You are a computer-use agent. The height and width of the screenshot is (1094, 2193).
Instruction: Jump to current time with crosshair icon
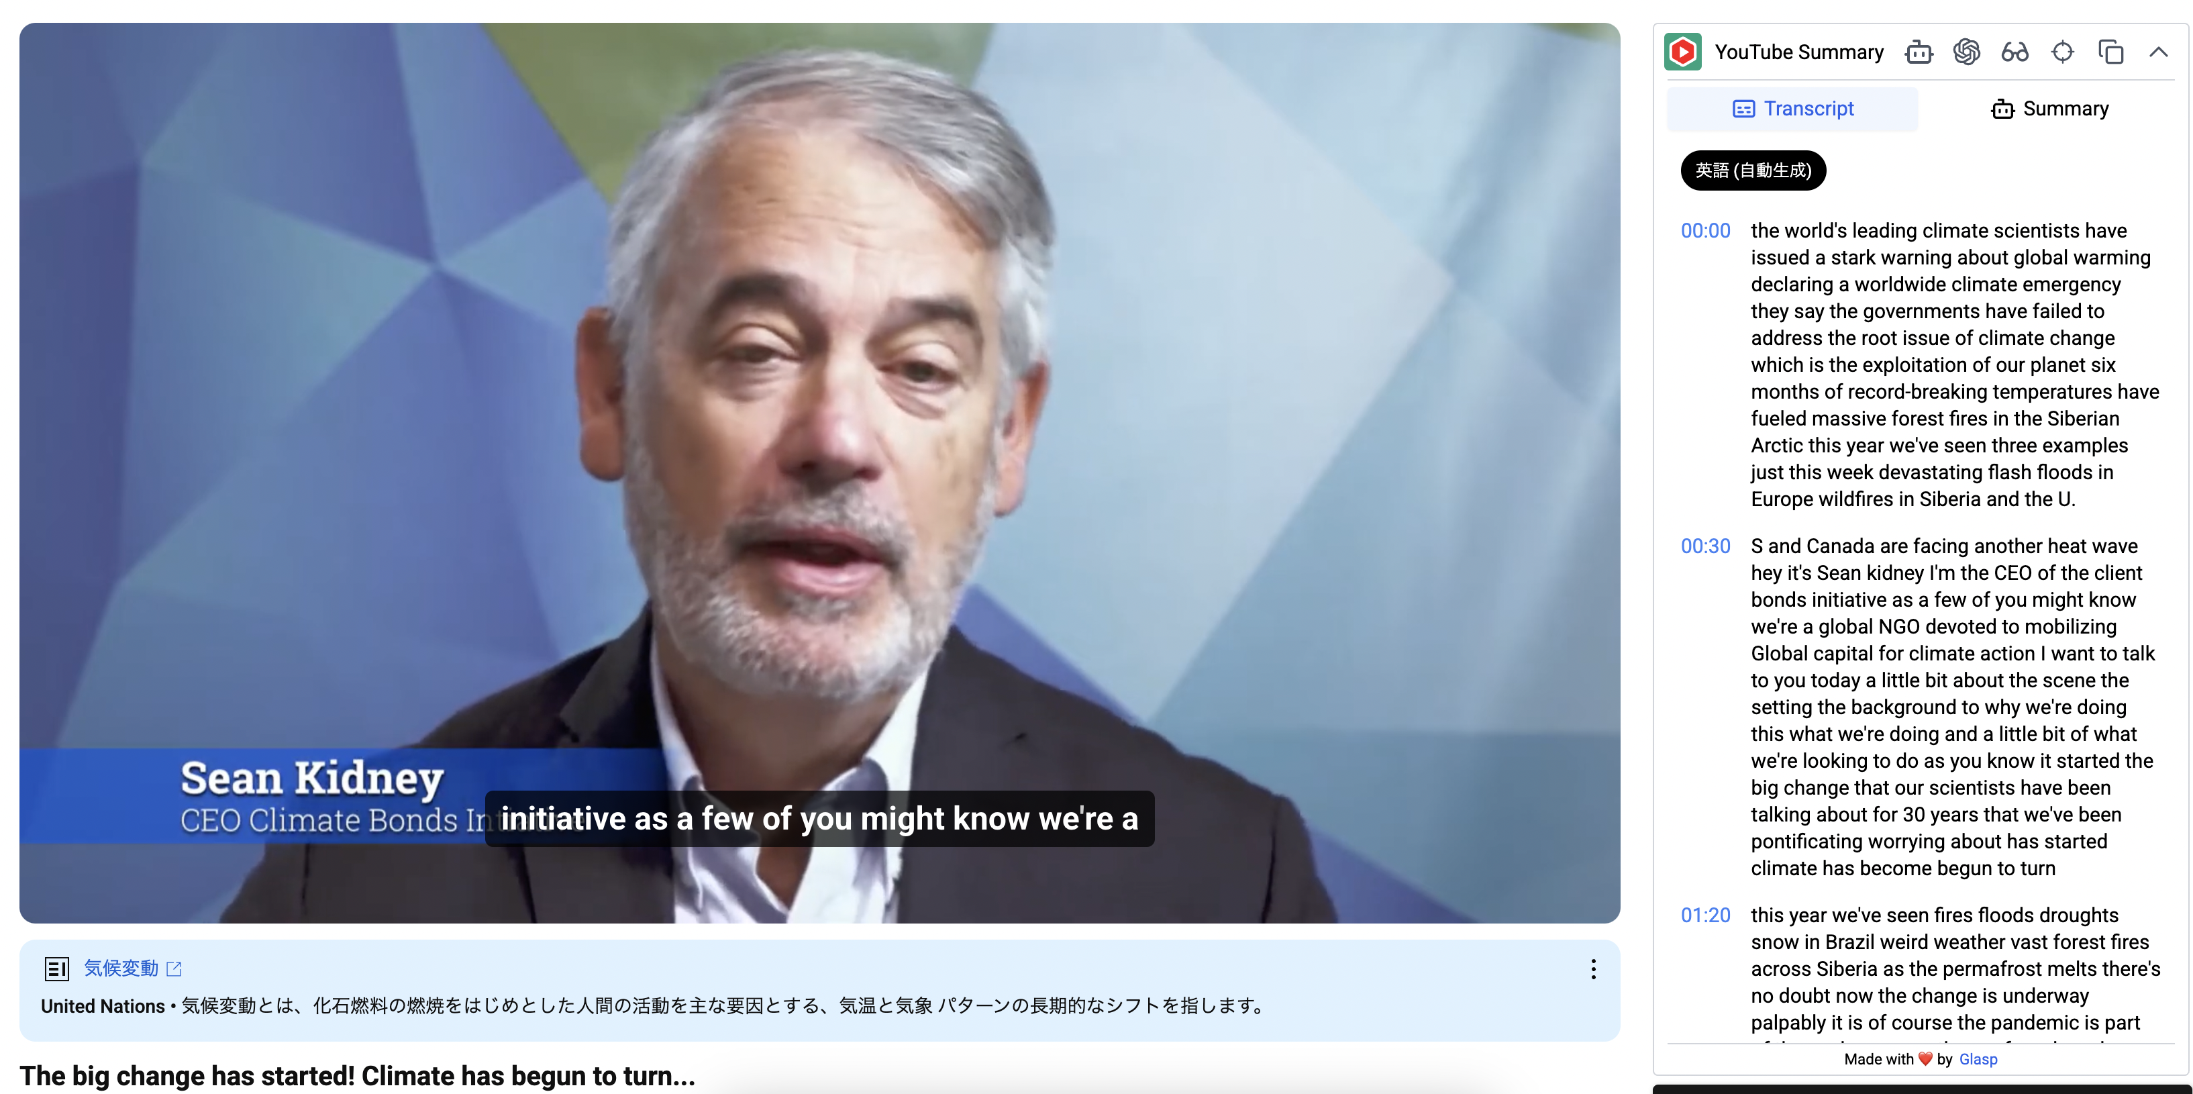click(x=2063, y=52)
